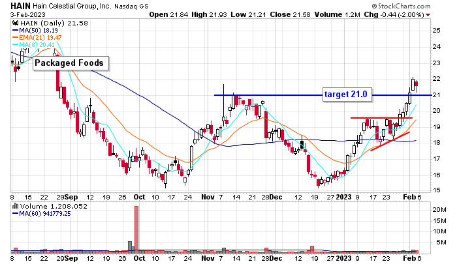Screen dimensions: 457x264
Task: Click the 22 price axis label
Action: tap(436, 79)
